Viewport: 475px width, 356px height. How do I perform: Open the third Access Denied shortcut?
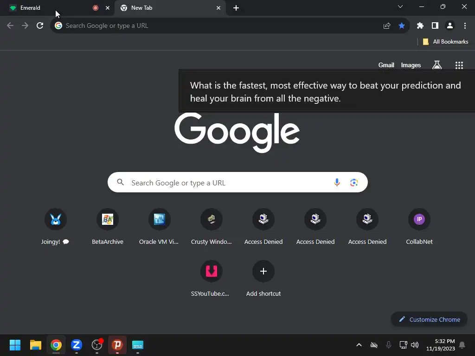click(x=367, y=227)
